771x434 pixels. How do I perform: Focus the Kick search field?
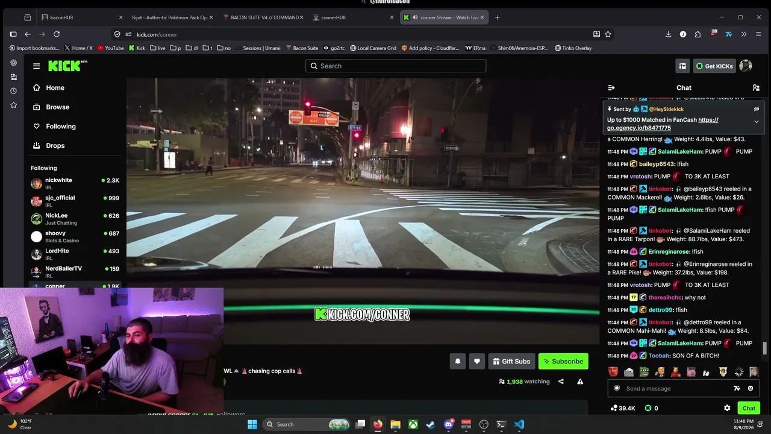[396, 66]
